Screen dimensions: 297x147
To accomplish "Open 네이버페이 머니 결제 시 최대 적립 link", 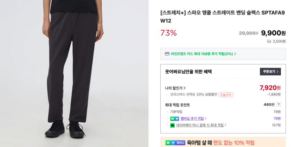I will pyautogui.click(x=200, y=125).
